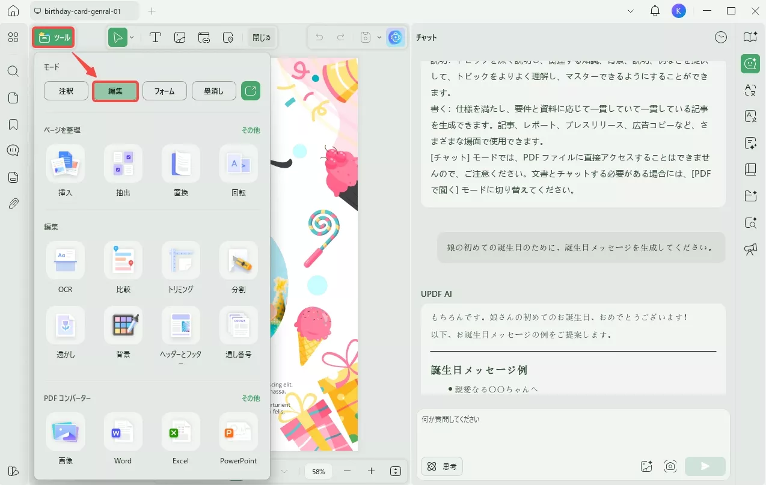Image resolution: width=766 pixels, height=485 pixels.
Task: Open chat history via the clock icon
Action: click(721, 37)
